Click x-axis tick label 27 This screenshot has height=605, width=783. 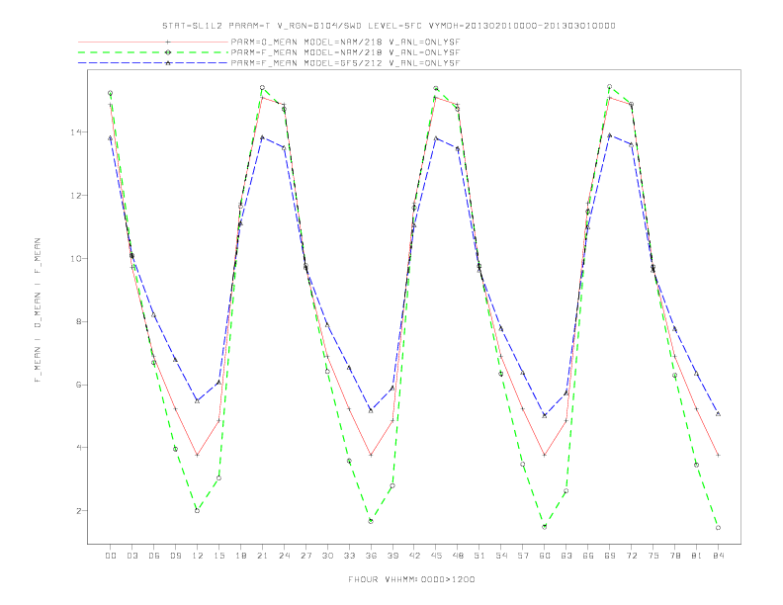tap(305, 556)
